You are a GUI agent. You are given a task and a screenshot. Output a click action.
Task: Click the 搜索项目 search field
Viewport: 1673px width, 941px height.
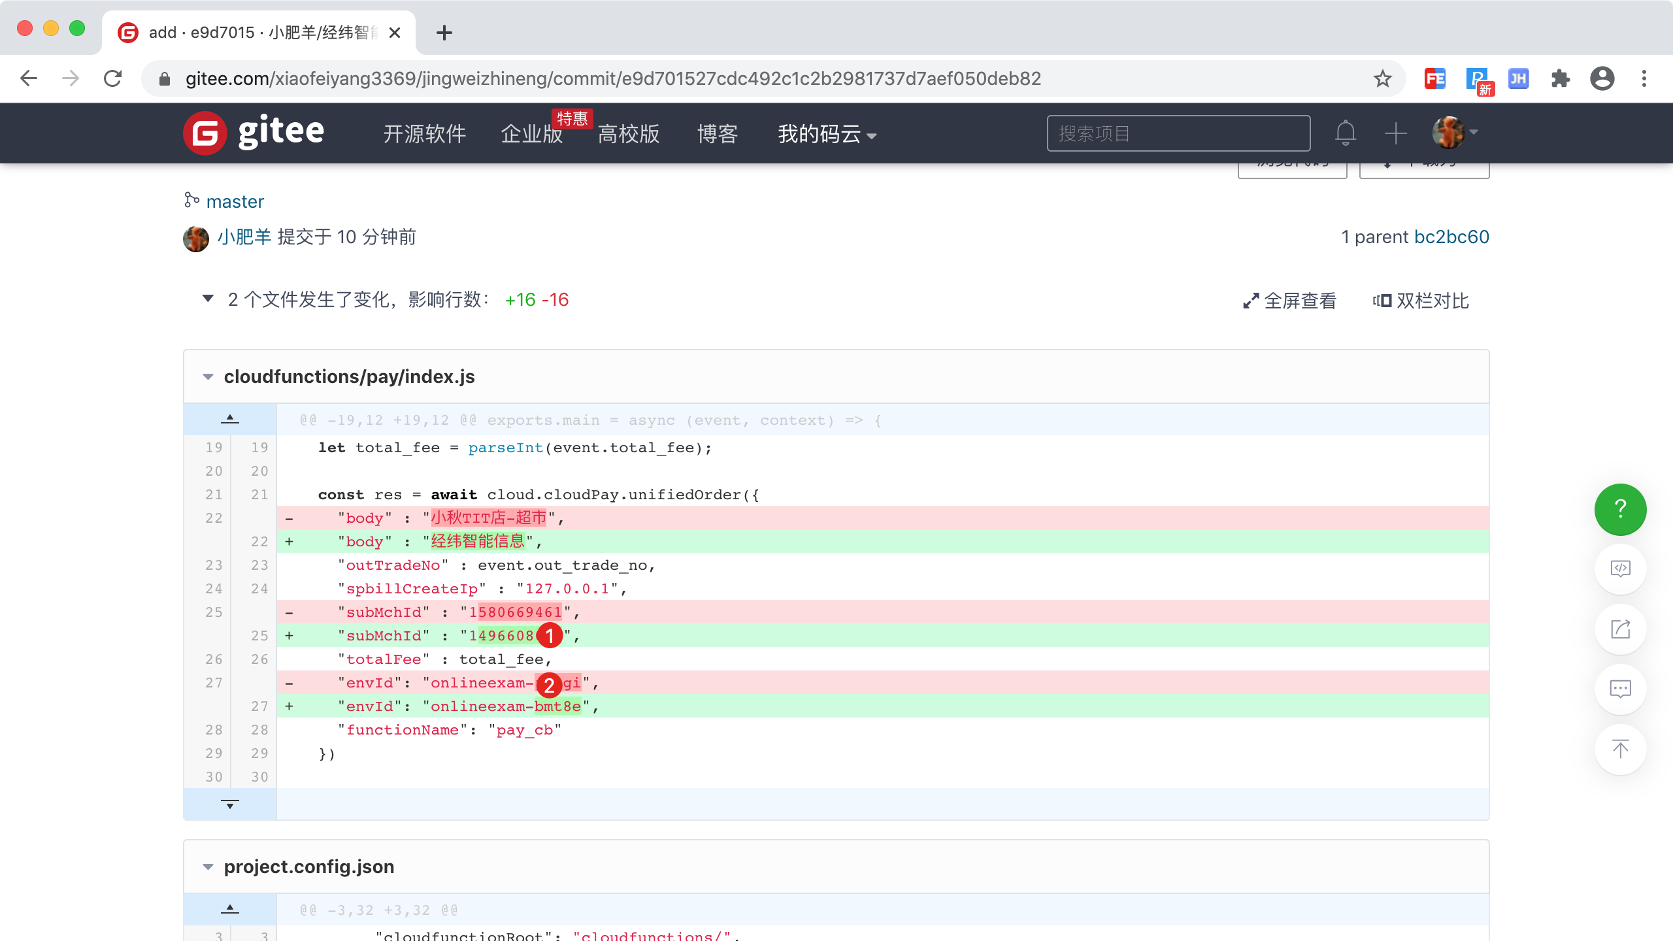click(1178, 134)
